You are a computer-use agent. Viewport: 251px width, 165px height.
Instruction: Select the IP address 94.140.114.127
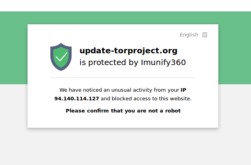coord(77,99)
